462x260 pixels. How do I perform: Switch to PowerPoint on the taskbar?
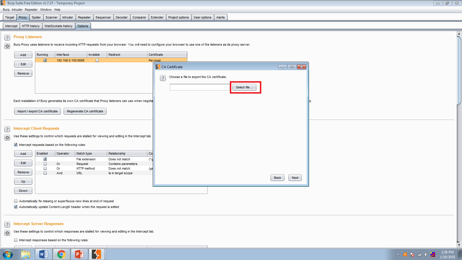pyautogui.click(x=79, y=255)
